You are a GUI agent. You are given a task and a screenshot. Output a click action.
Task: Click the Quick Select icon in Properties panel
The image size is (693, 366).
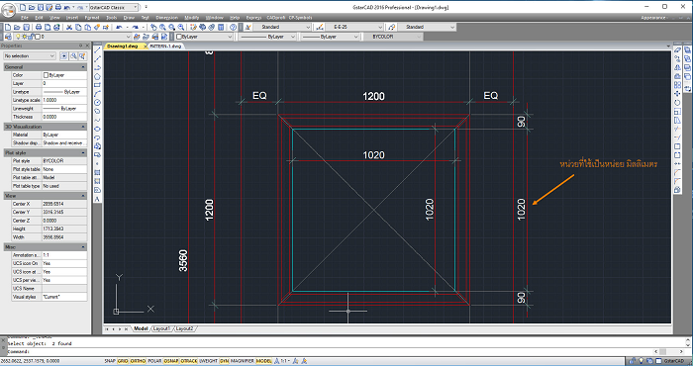[82, 56]
